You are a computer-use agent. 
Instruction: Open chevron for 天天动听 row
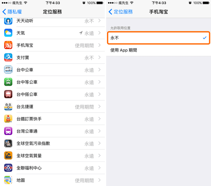tap(100, 21)
